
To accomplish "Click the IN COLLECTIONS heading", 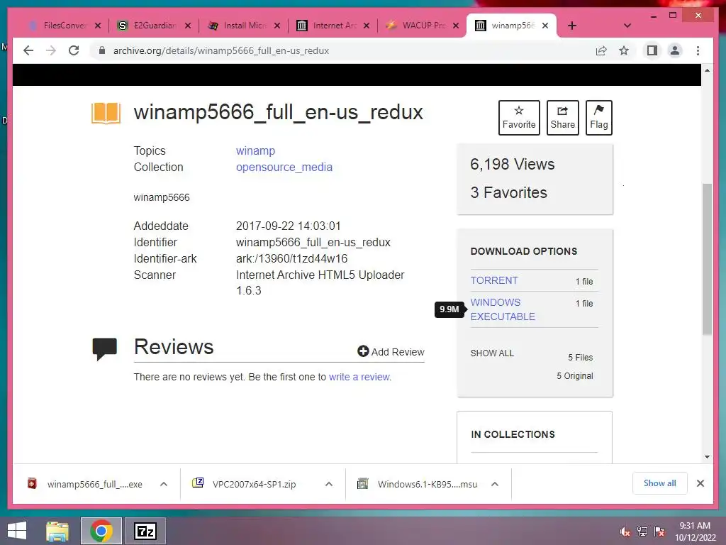I will tap(513, 434).
